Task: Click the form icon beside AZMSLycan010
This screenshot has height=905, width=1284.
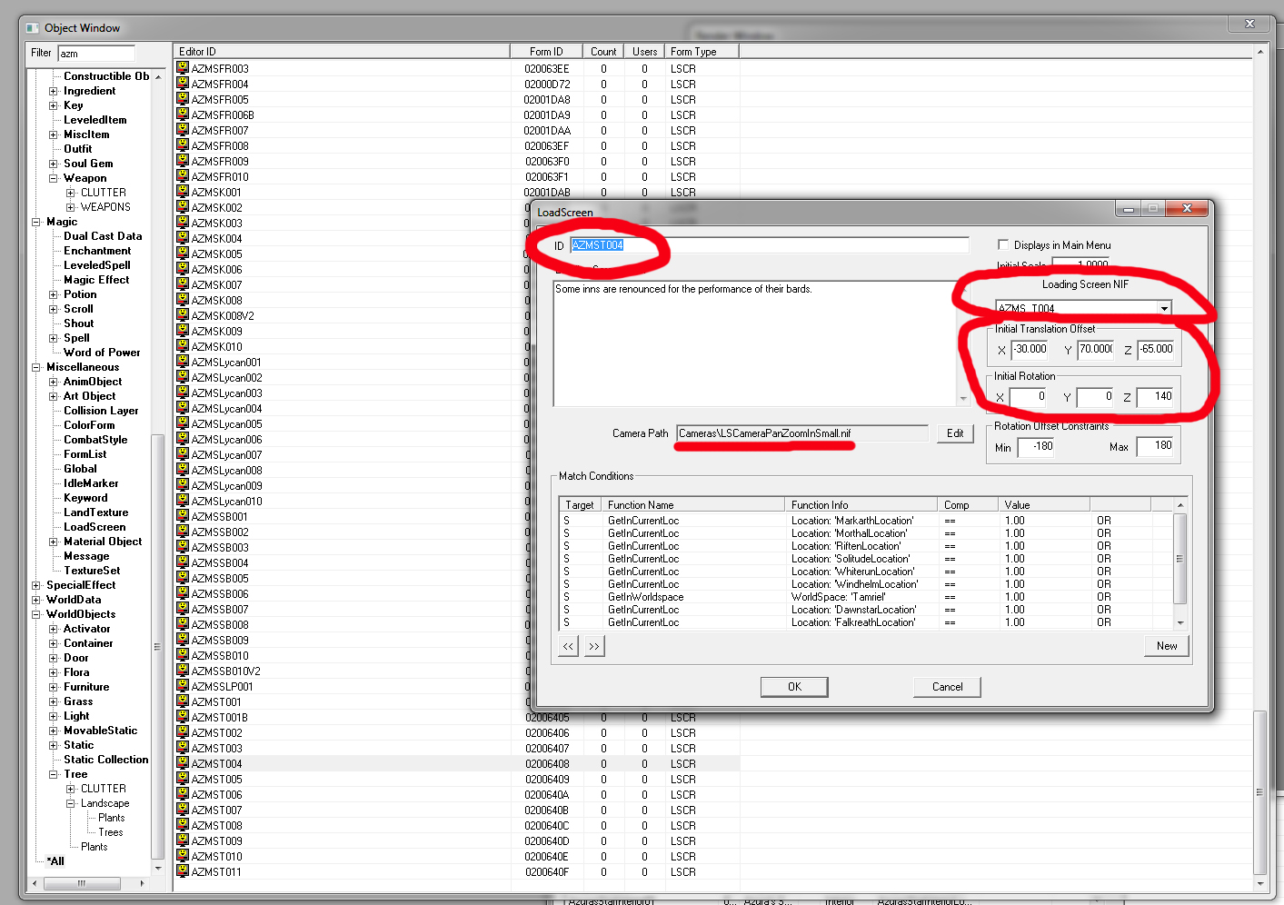Action: tap(183, 501)
